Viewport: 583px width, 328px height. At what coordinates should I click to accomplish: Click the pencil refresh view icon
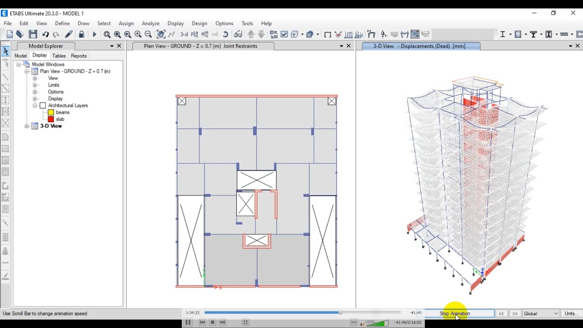pyautogui.click(x=69, y=34)
